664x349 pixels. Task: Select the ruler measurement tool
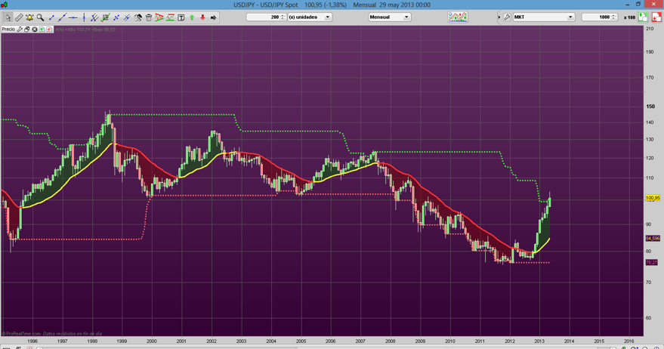pos(19,17)
